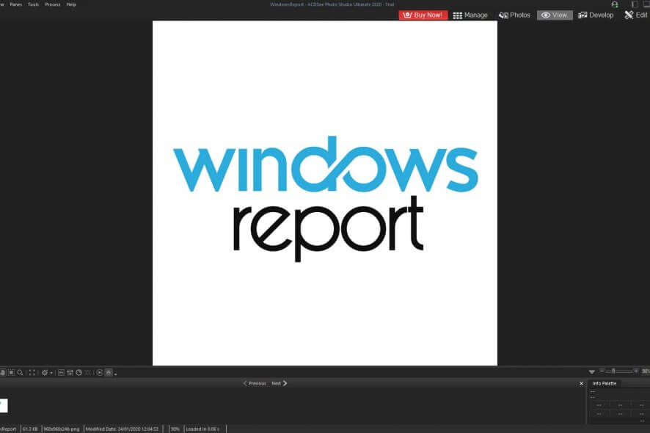Toggle full screen view icon

(x=32, y=372)
